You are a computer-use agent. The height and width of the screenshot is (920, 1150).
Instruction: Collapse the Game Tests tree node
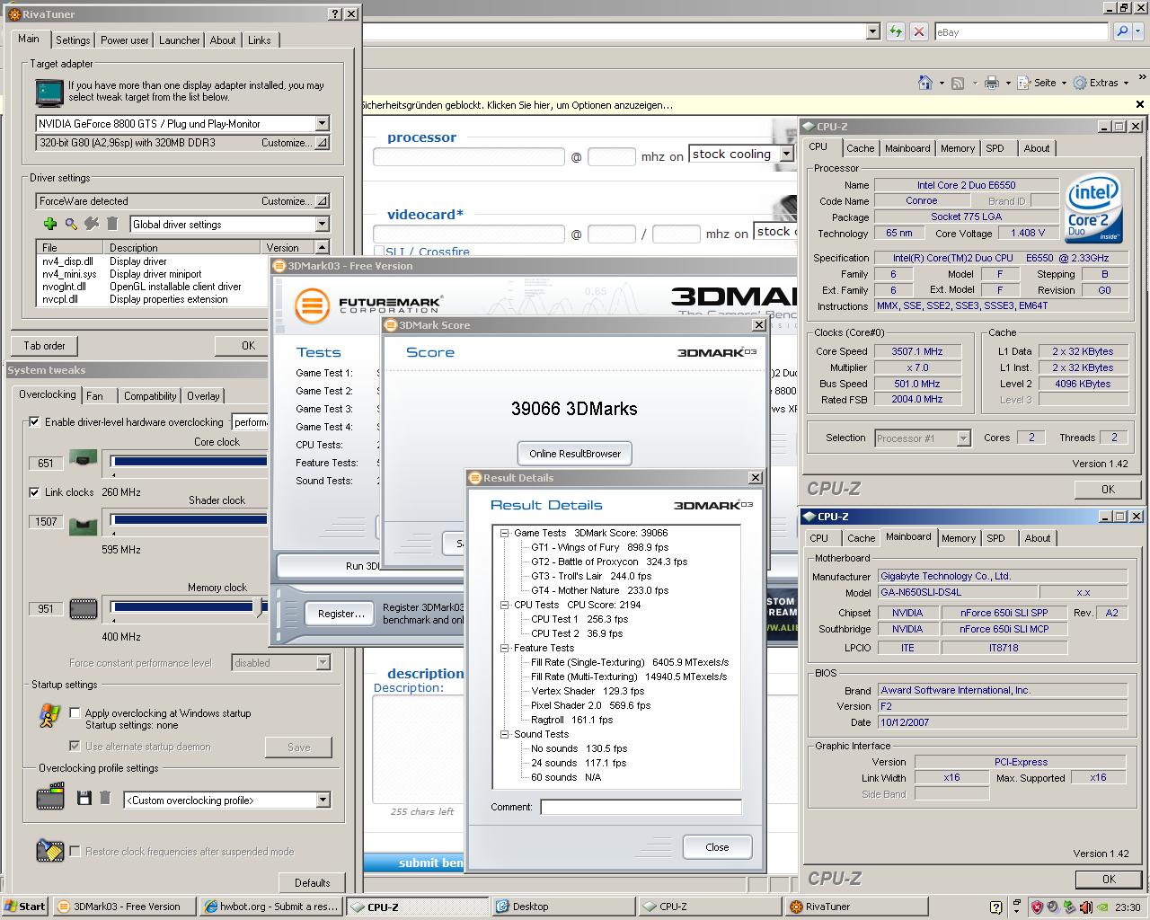tap(505, 533)
